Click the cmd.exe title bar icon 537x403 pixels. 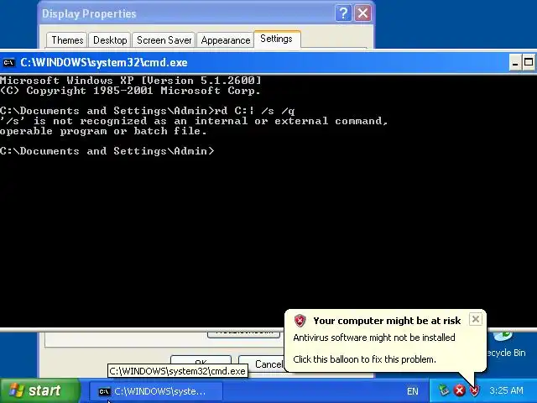(9, 62)
